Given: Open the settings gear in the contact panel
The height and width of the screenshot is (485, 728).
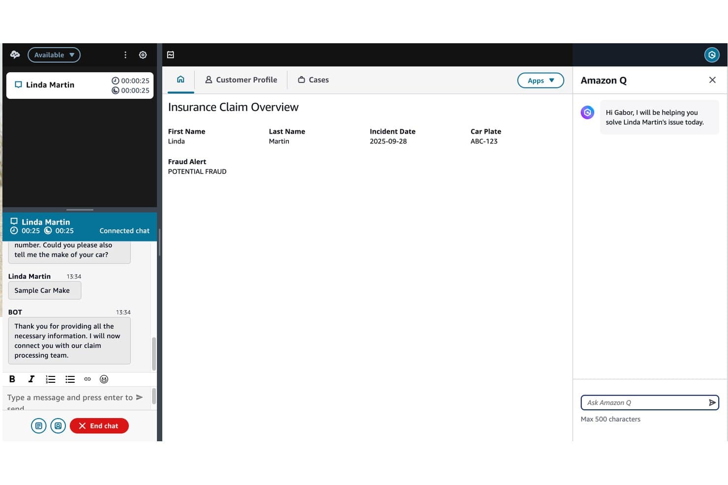Looking at the screenshot, I should pyautogui.click(x=143, y=55).
